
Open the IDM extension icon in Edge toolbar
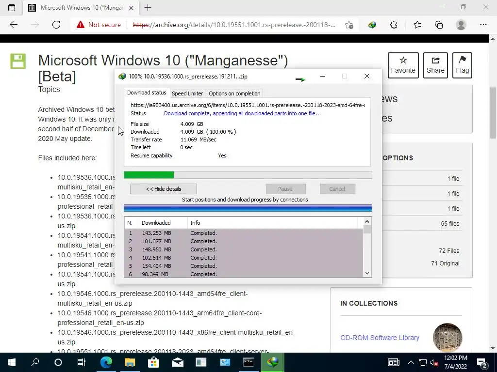point(372,25)
